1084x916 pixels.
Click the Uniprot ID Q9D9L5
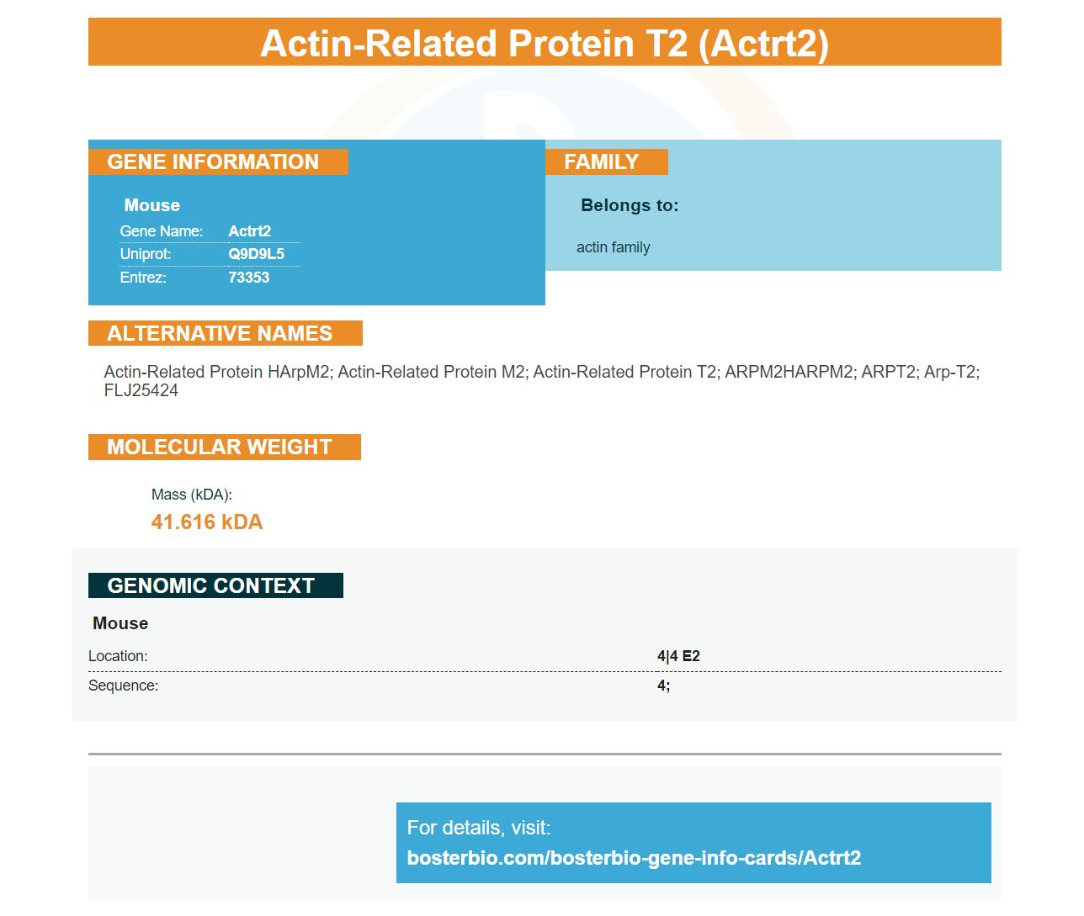256,254
